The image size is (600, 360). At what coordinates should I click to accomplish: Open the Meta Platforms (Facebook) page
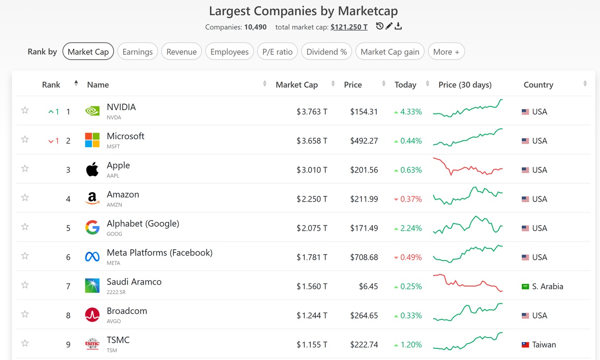pos(160,253)
